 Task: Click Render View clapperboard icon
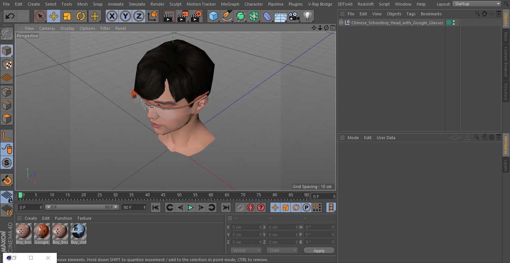coord(169,16)
